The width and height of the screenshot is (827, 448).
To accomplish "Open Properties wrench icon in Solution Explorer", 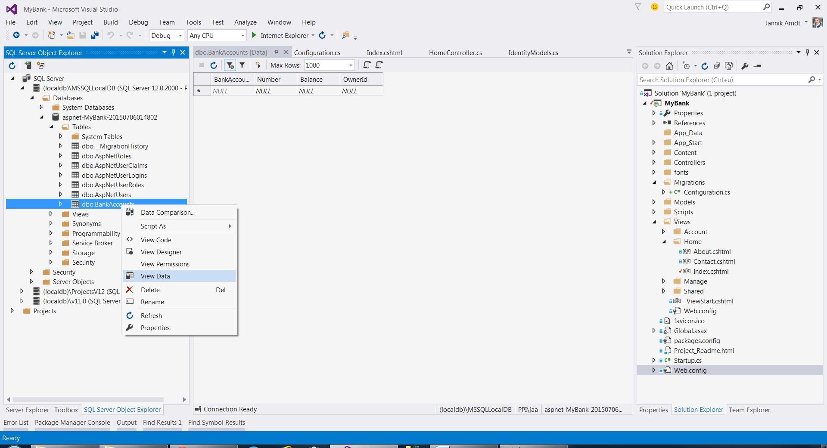I will [x=745, y=66].
